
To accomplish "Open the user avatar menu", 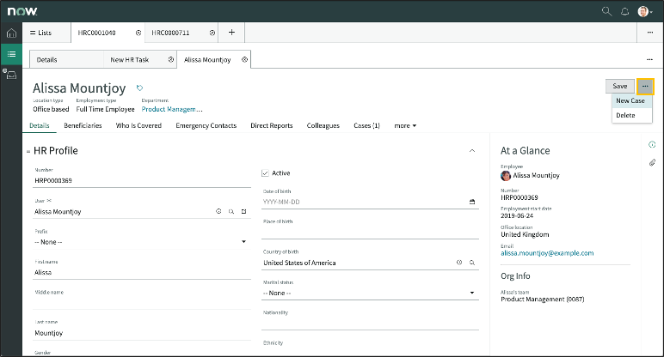I will [644, 11].
